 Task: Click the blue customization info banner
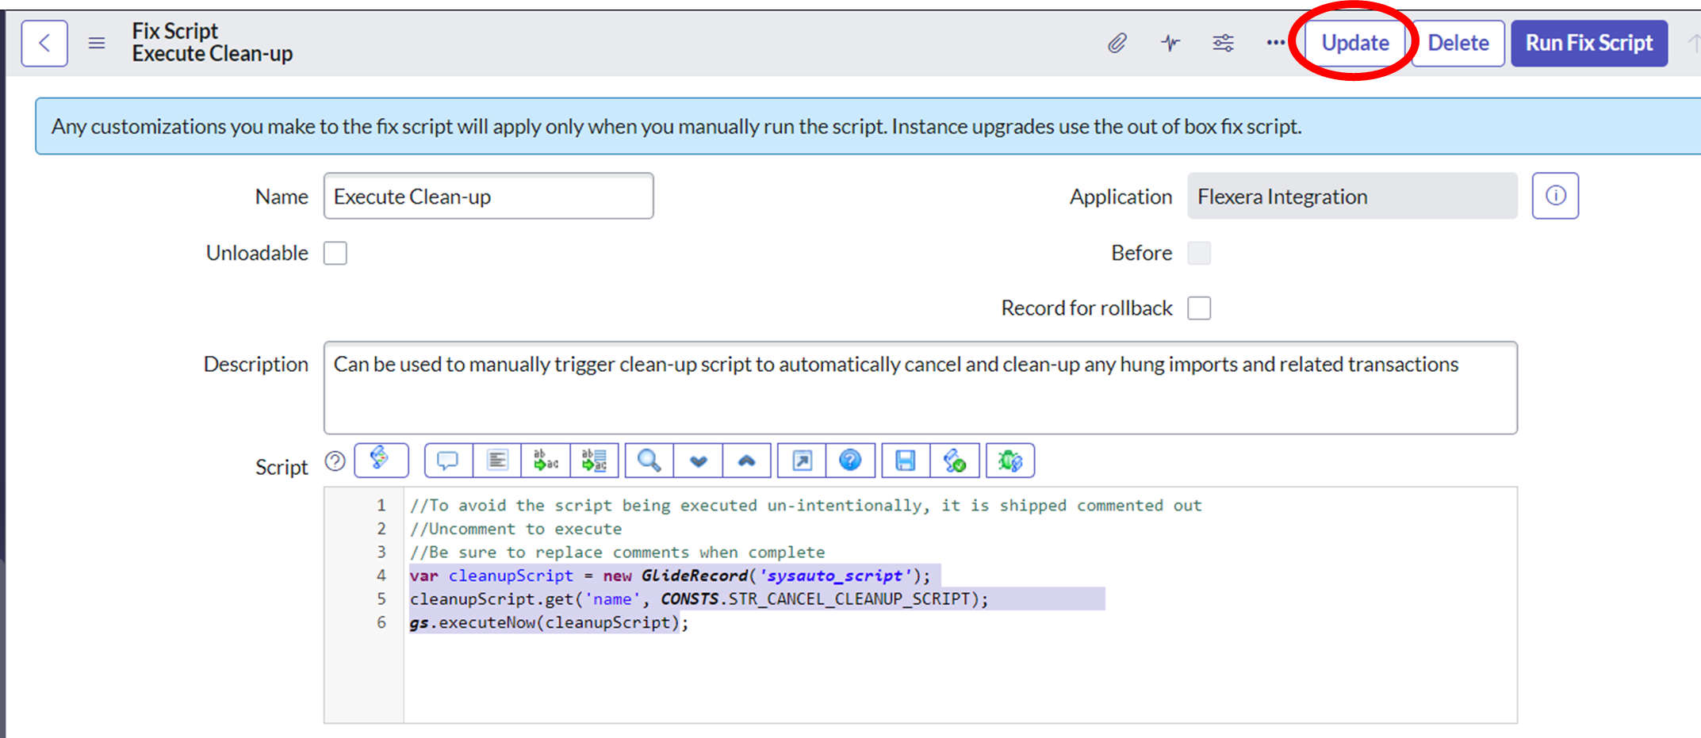coord(868,126)
